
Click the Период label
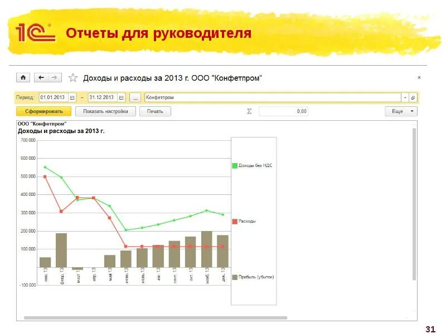[x=25, y=97]
